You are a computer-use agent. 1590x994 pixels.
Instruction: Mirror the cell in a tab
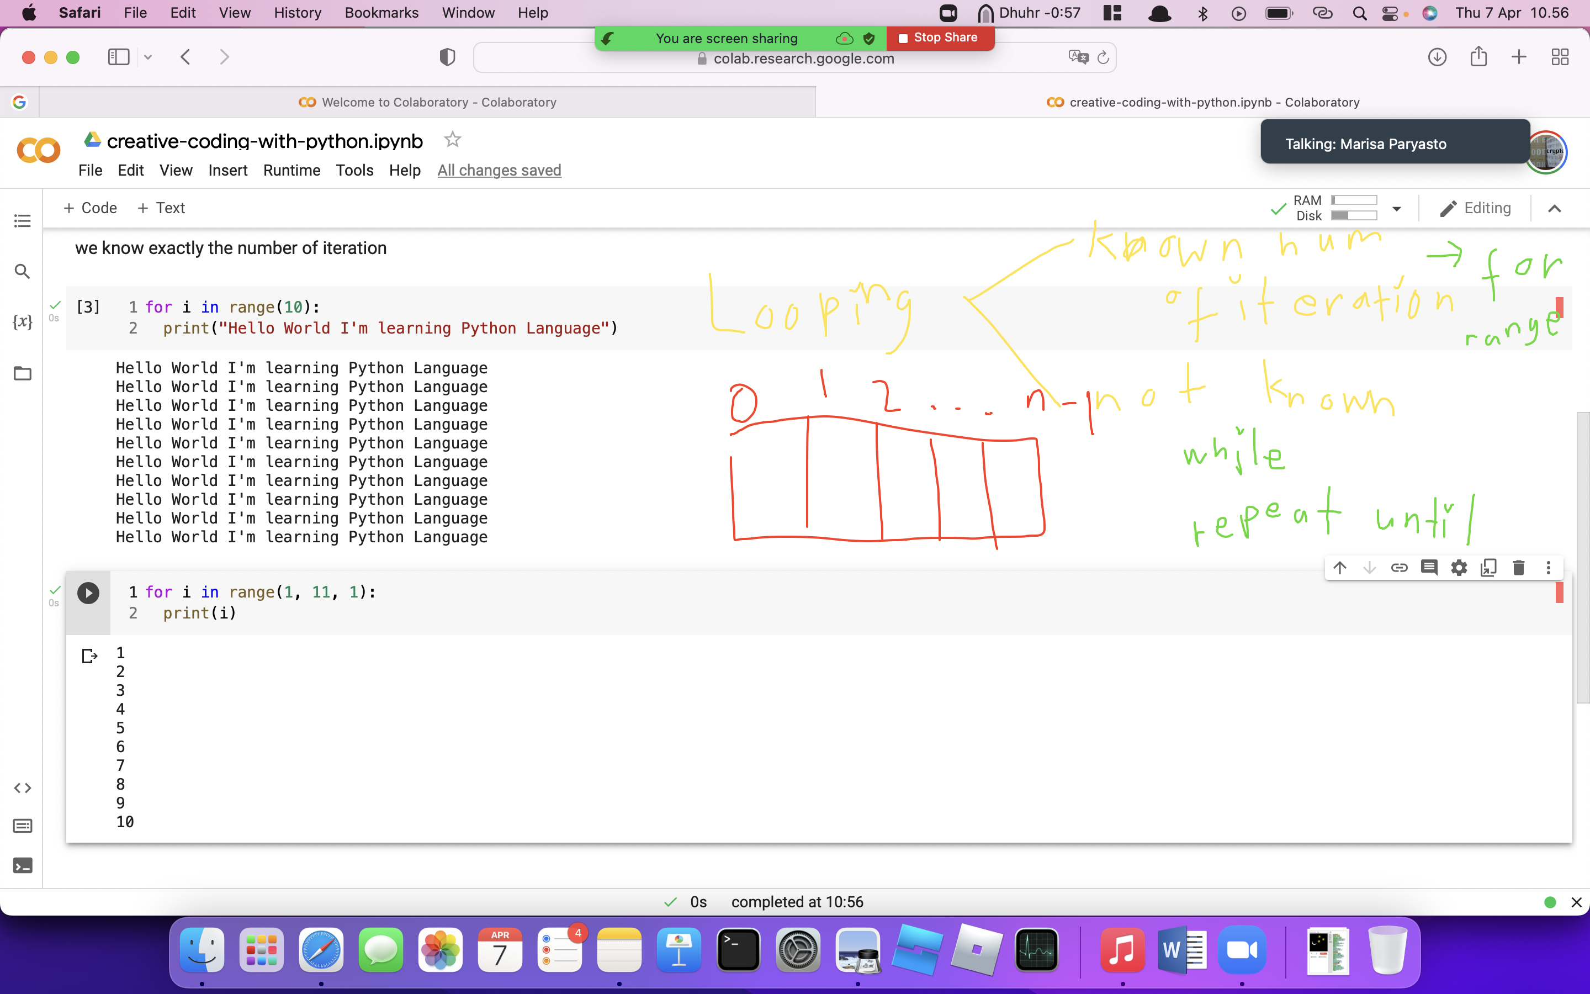click(1489, 567)
